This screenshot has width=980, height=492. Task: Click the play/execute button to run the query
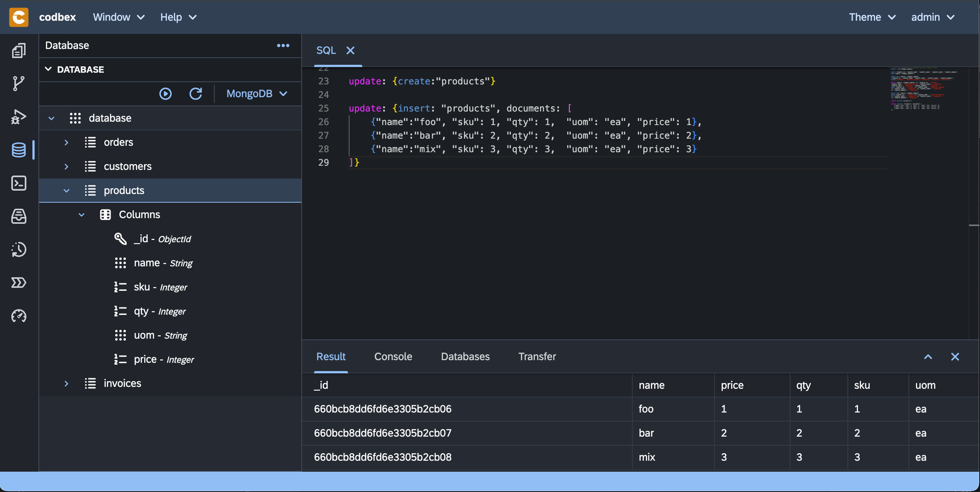[165, 93]
